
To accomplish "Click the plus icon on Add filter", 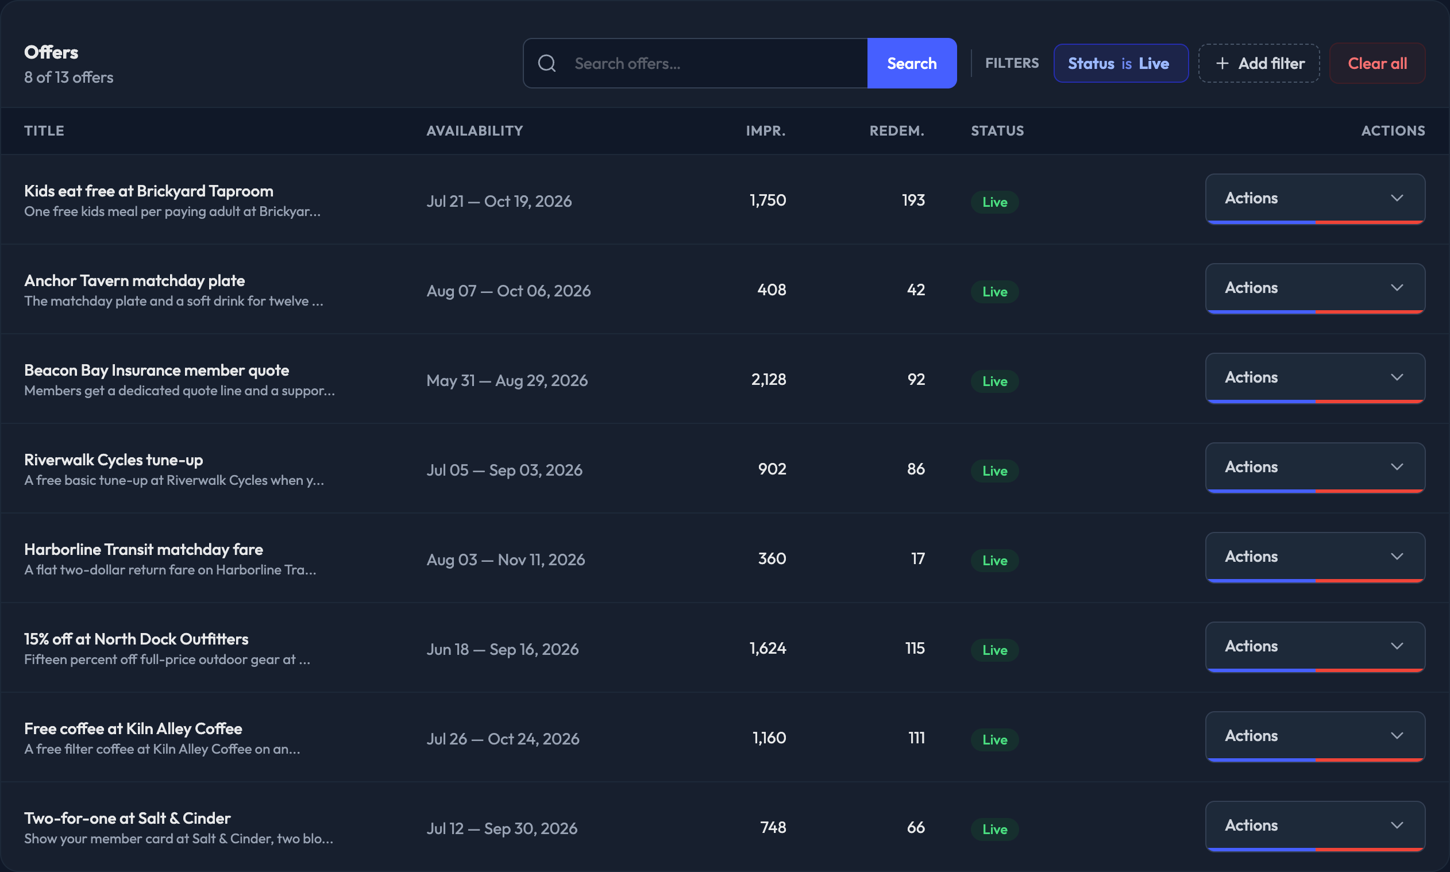I will click(x=1222, y=63).
